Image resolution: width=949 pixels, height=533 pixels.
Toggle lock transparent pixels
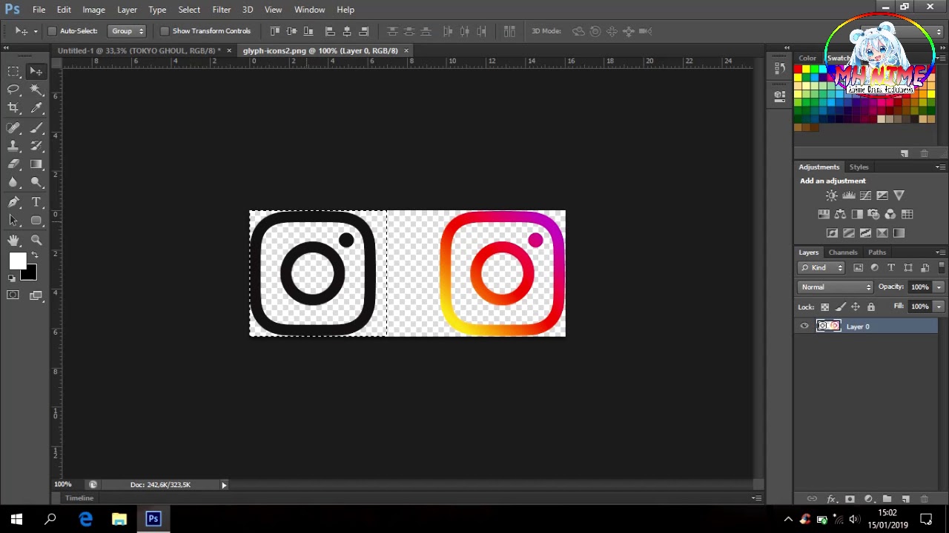pyautogui.click(x=824, y=306)
